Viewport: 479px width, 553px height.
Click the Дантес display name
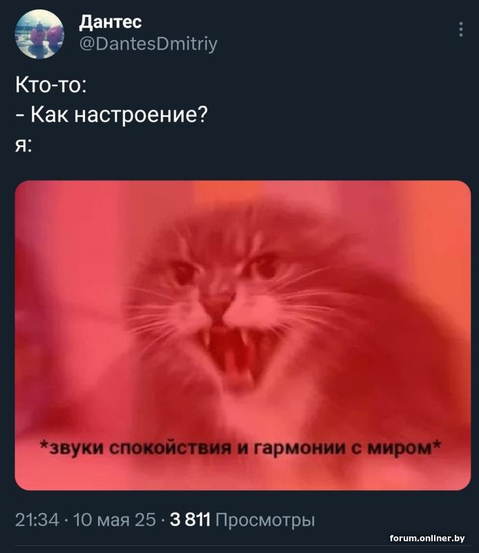[110, 22]
